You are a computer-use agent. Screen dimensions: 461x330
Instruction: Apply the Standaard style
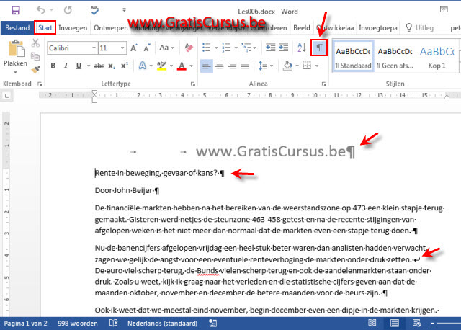coord(353,57)
